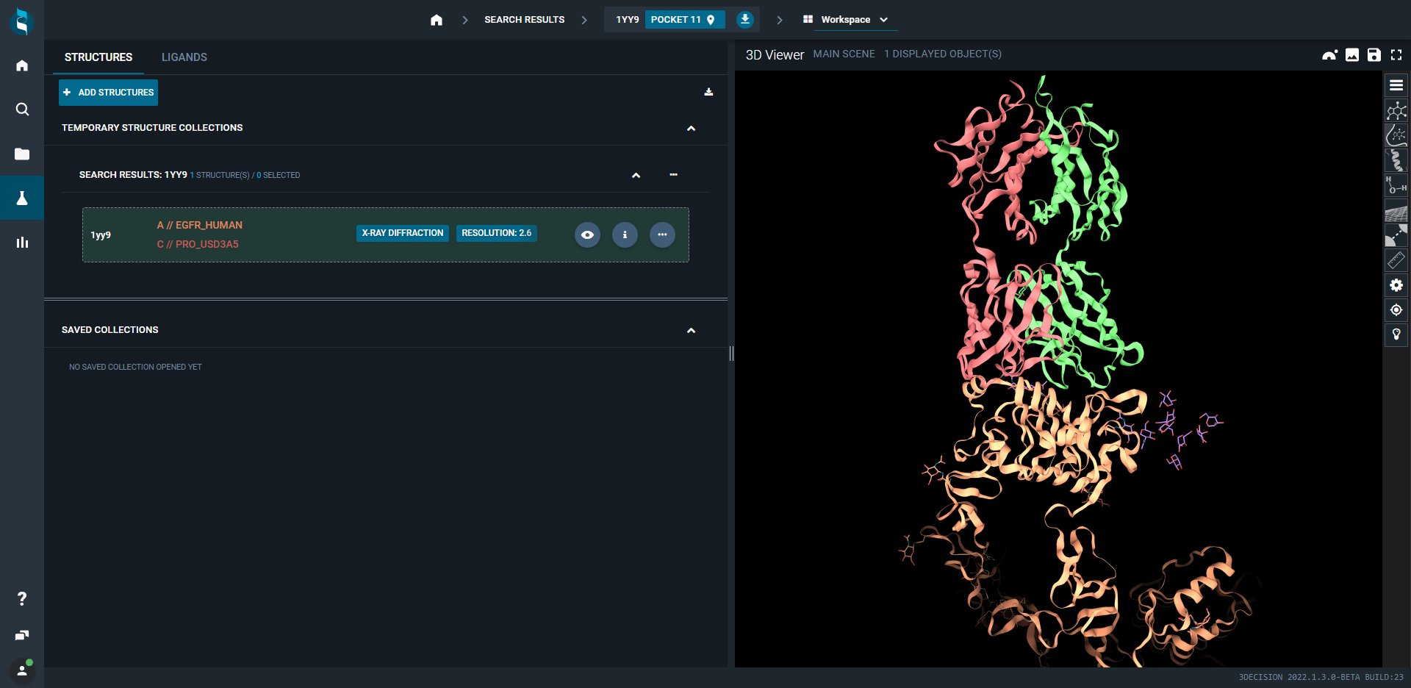Open the user account icon
This screenshot has height=688, width=1411.
click(22, 670)
